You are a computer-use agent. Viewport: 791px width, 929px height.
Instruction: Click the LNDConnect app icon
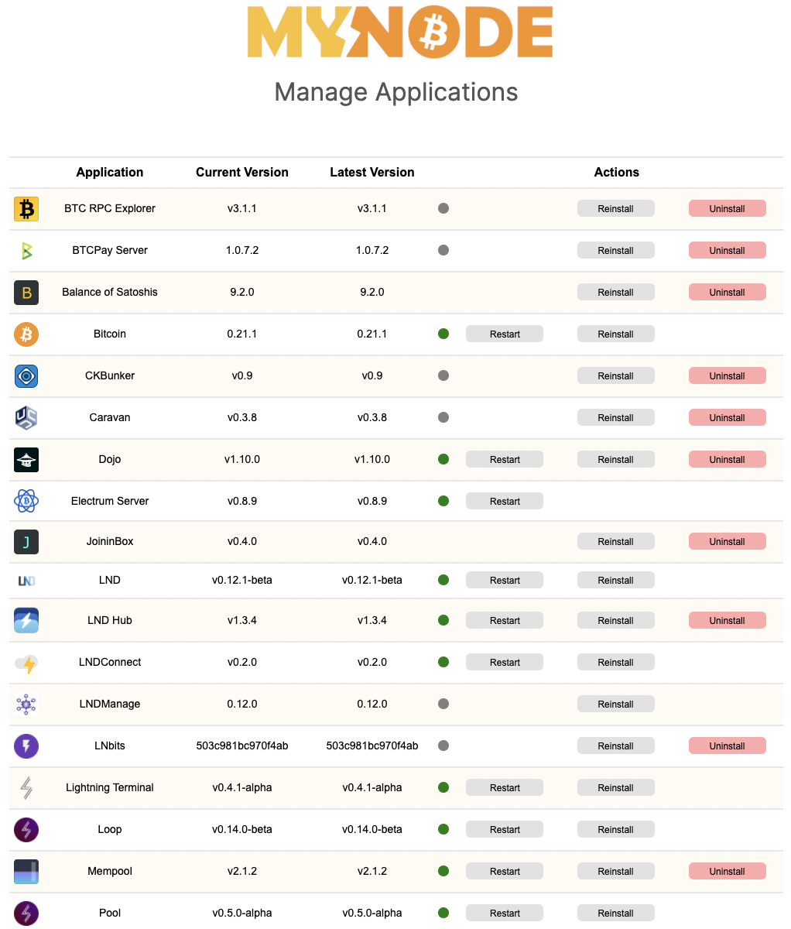click(26, 663)
